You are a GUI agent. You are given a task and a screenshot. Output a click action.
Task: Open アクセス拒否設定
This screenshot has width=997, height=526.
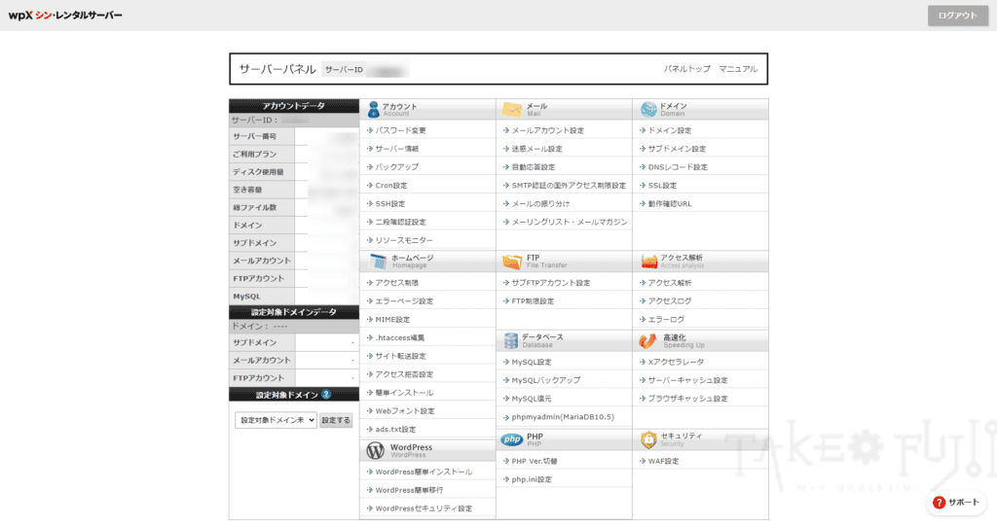pyautogui.click(x=404, y=374)
